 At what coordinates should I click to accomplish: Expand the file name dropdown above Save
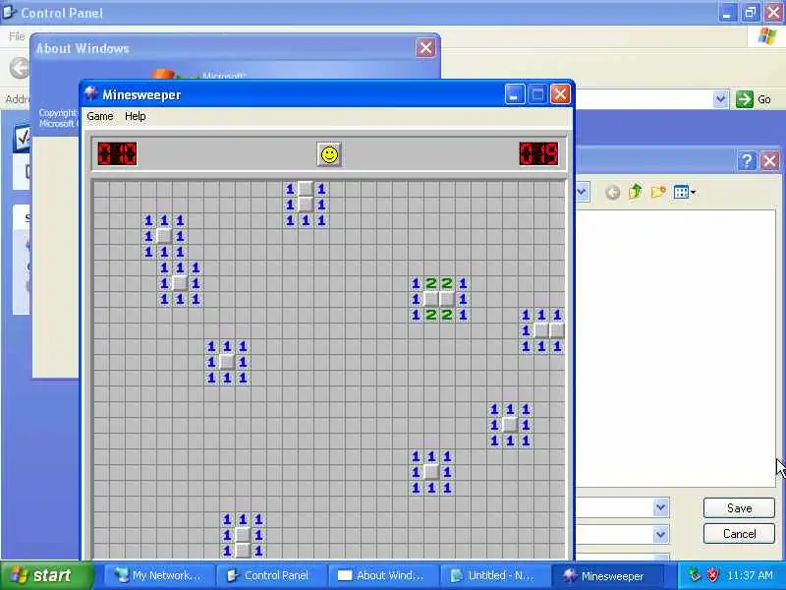coord(660,507)
